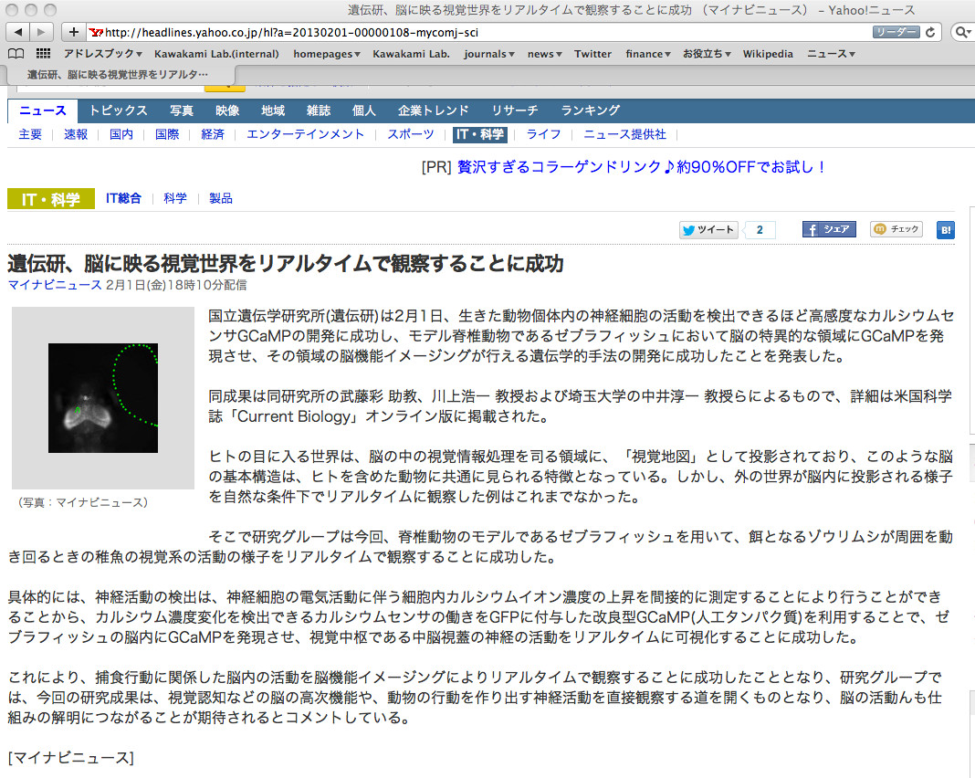Click the Safari back arrow button
Viewport: 975px width, 778px height.
[18, 32]
